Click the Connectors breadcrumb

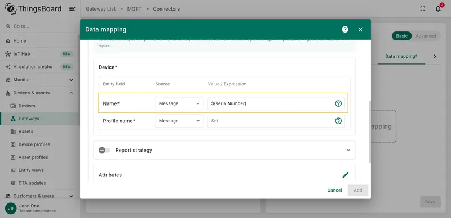tap(166, 9)
